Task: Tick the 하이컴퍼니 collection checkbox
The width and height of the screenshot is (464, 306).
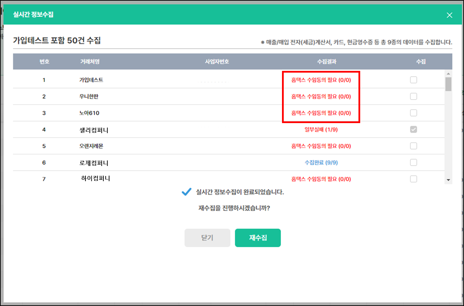Action: click(413, 179)
